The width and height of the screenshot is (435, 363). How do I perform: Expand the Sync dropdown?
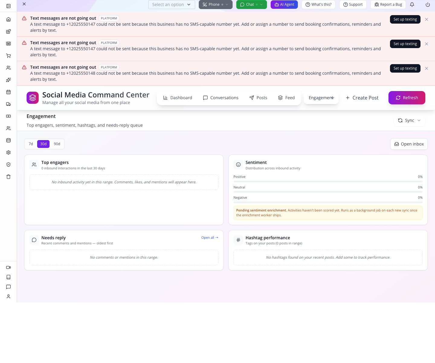pyautogui.click(x=409, y=120)
